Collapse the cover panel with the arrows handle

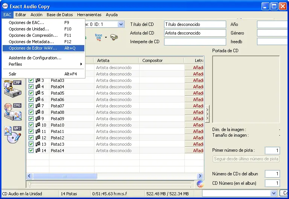click(x=207, y=114)
